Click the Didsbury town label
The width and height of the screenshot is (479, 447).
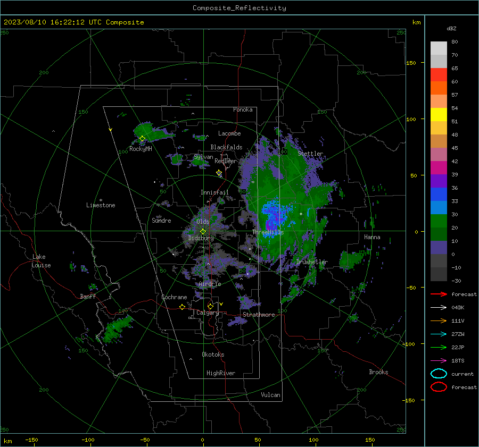201,238
